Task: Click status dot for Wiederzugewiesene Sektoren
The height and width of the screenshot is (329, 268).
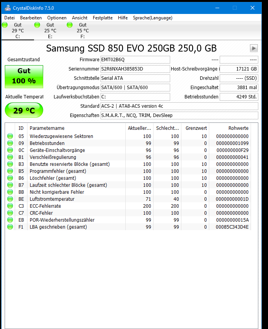Action: click(x=10, y=136)
